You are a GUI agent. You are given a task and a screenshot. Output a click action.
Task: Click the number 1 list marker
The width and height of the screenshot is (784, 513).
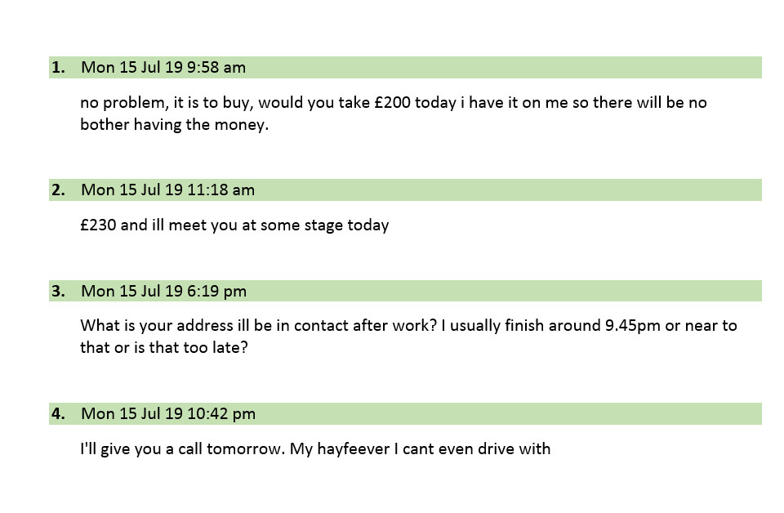[x=58, y=68]
